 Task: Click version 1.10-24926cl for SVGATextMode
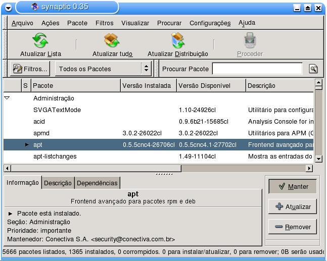coord(197,110)
